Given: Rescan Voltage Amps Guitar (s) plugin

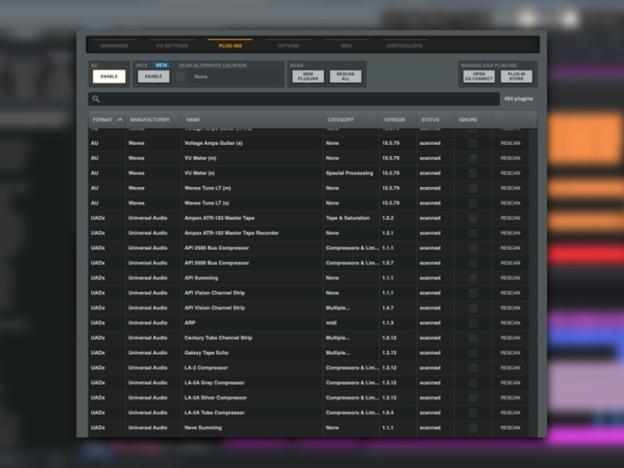Looking at the screenshot, I should tap(510, 144).
